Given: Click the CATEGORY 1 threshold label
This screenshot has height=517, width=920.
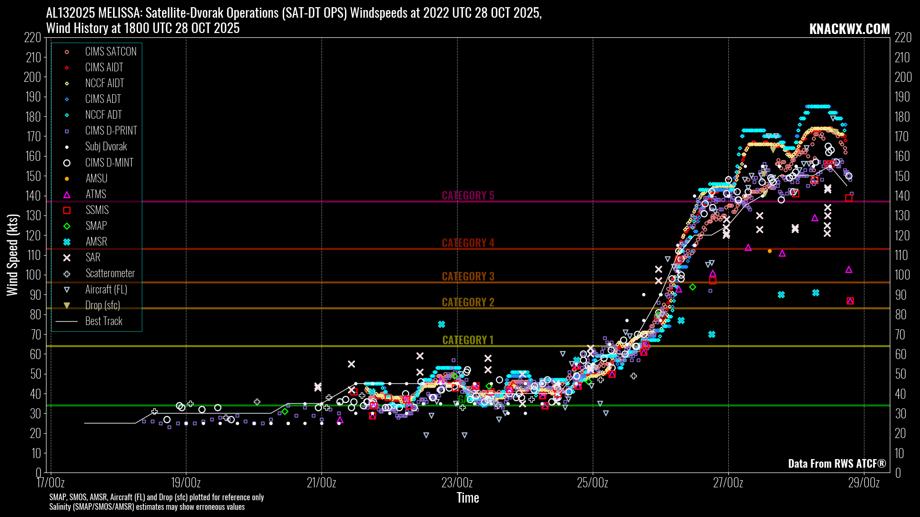Looking at the screenshot, I should pyautogui.click(x=468, y=340).
